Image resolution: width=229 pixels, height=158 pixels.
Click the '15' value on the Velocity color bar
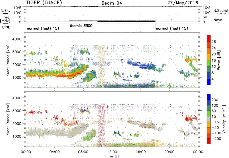pyautogui.click(x=214, y=117)
